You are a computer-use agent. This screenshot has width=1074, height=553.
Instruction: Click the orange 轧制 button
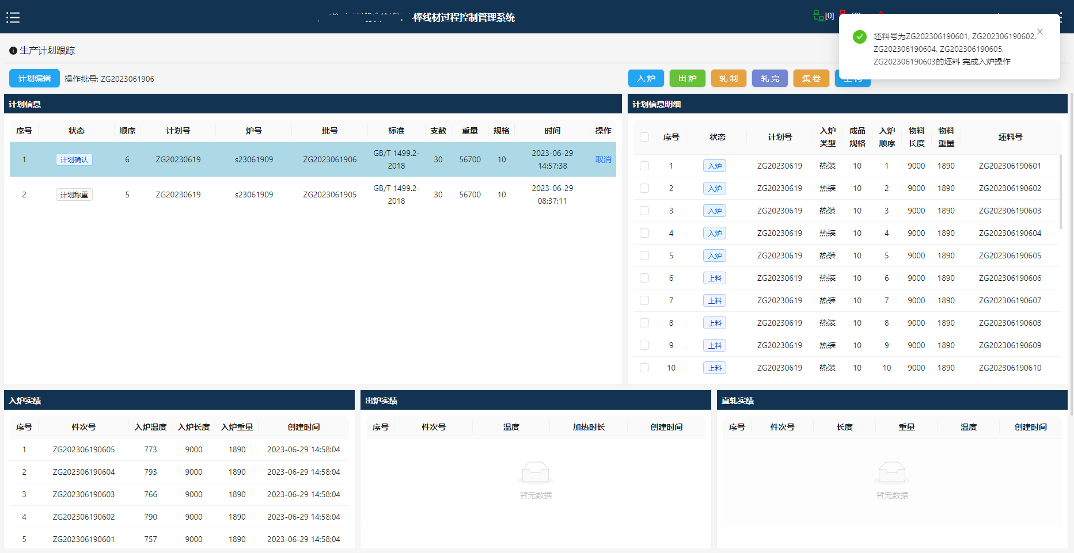[x=728, y=78]
